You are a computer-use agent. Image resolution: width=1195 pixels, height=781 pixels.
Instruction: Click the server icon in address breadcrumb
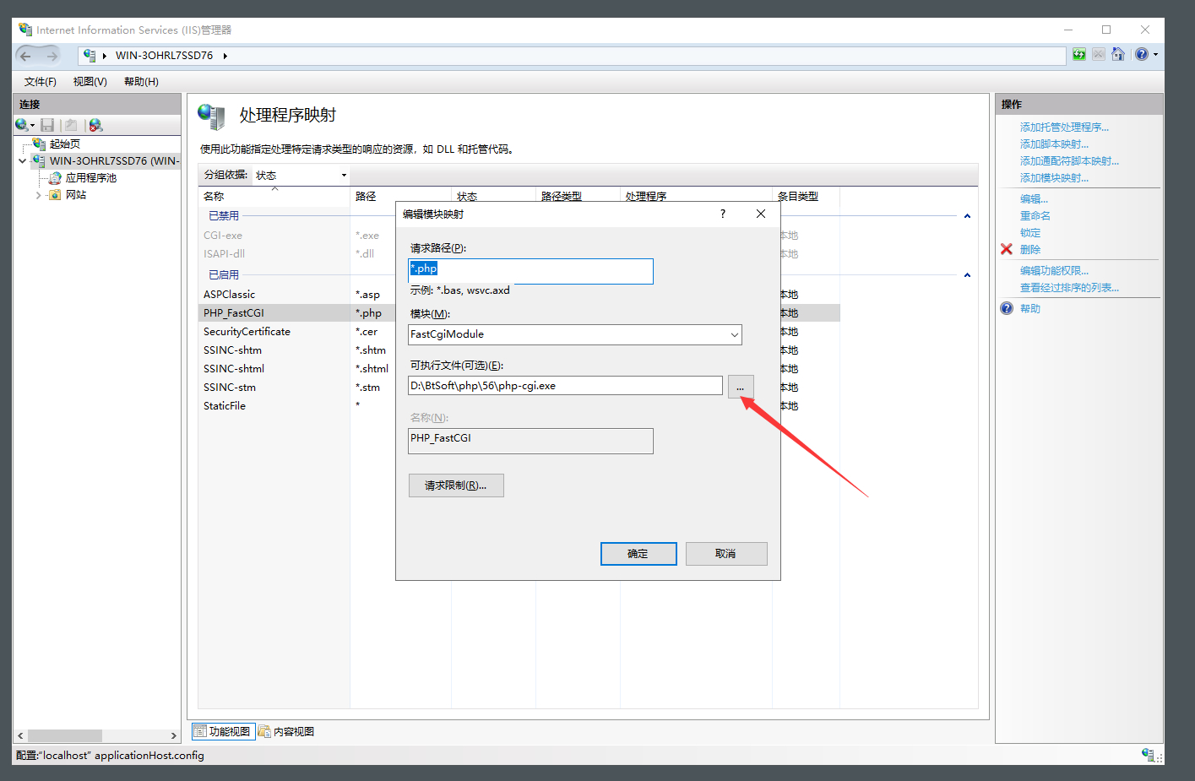pyautogui.click(x=90, y=56)
